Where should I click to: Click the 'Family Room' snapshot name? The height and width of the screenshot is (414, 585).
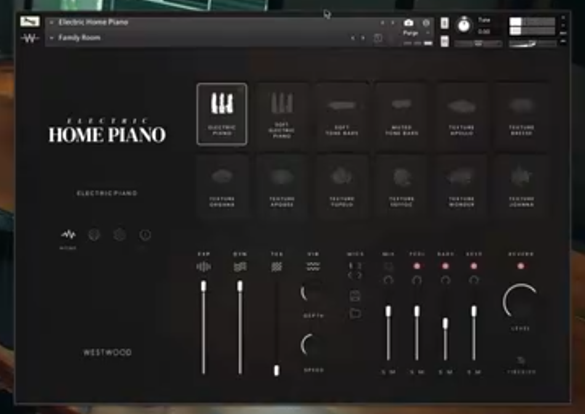[79, 38]
